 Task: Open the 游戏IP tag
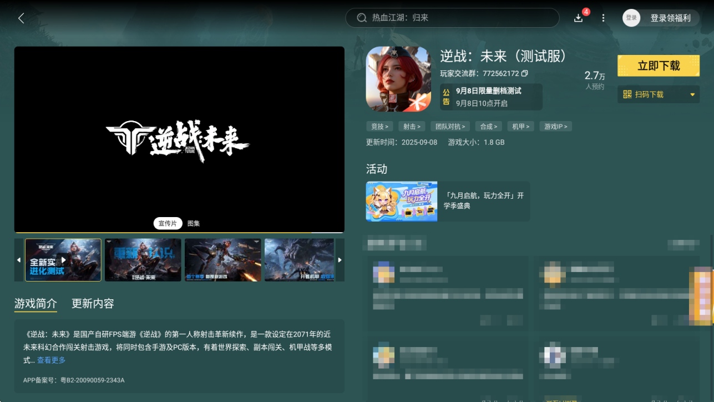(556, 127)
